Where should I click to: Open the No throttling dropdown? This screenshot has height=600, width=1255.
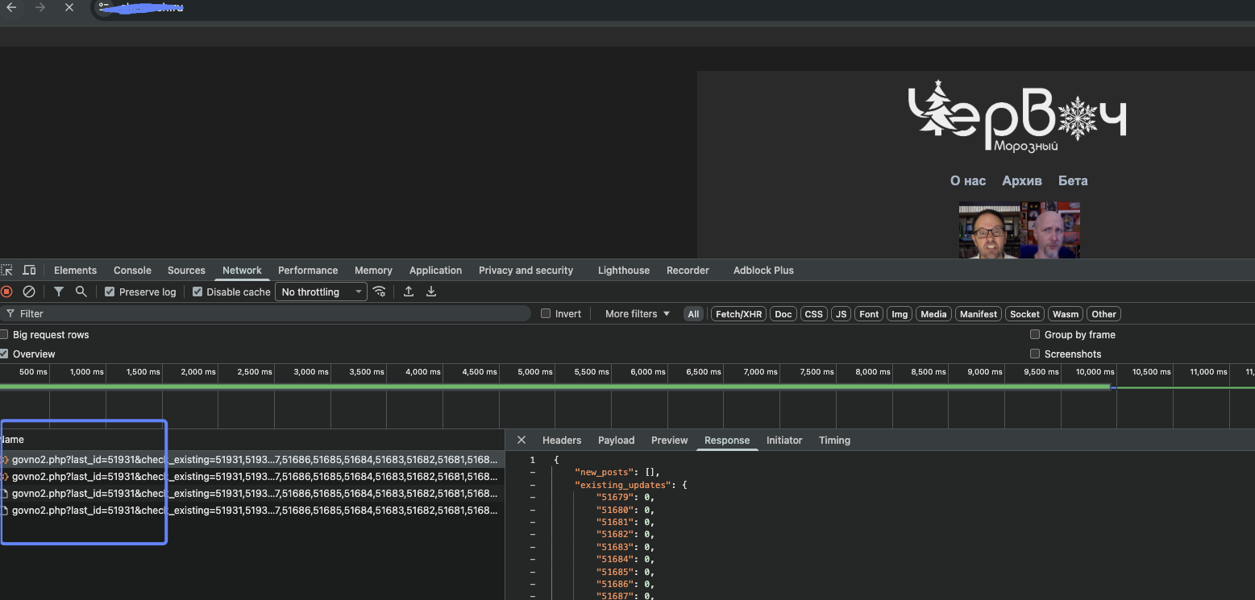click(321, 292)
